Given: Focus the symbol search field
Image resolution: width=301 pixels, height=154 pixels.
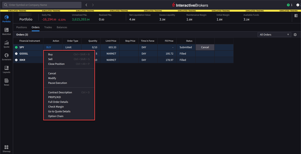Looking at the screenshot, I should tap(42, 5).
